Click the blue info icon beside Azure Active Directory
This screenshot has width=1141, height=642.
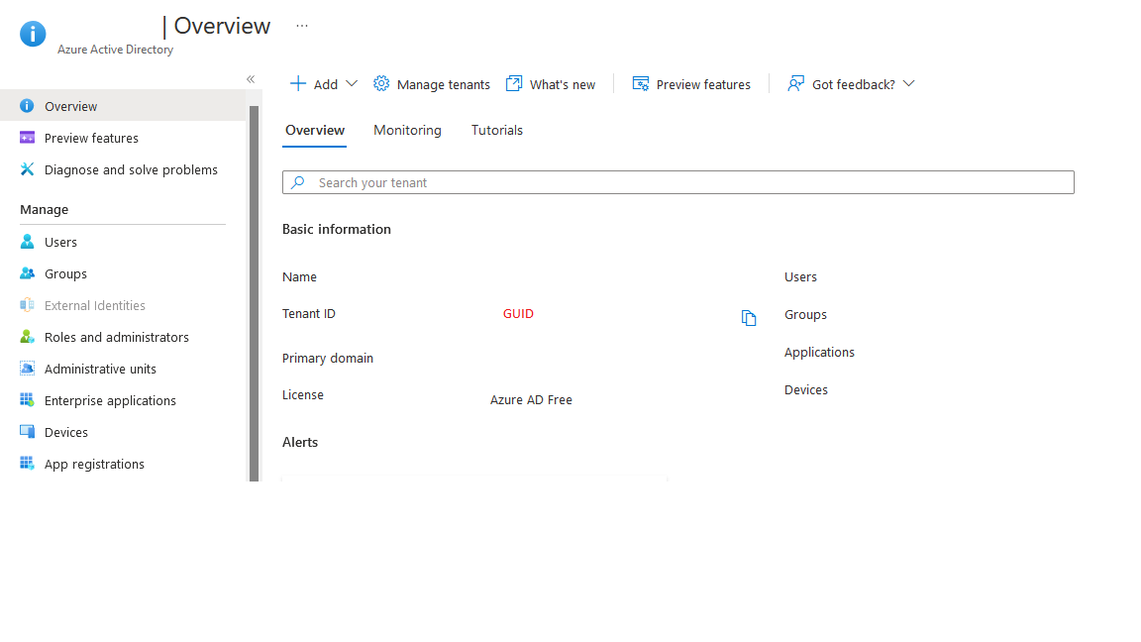pyautogui.click(x=33, y=34)
